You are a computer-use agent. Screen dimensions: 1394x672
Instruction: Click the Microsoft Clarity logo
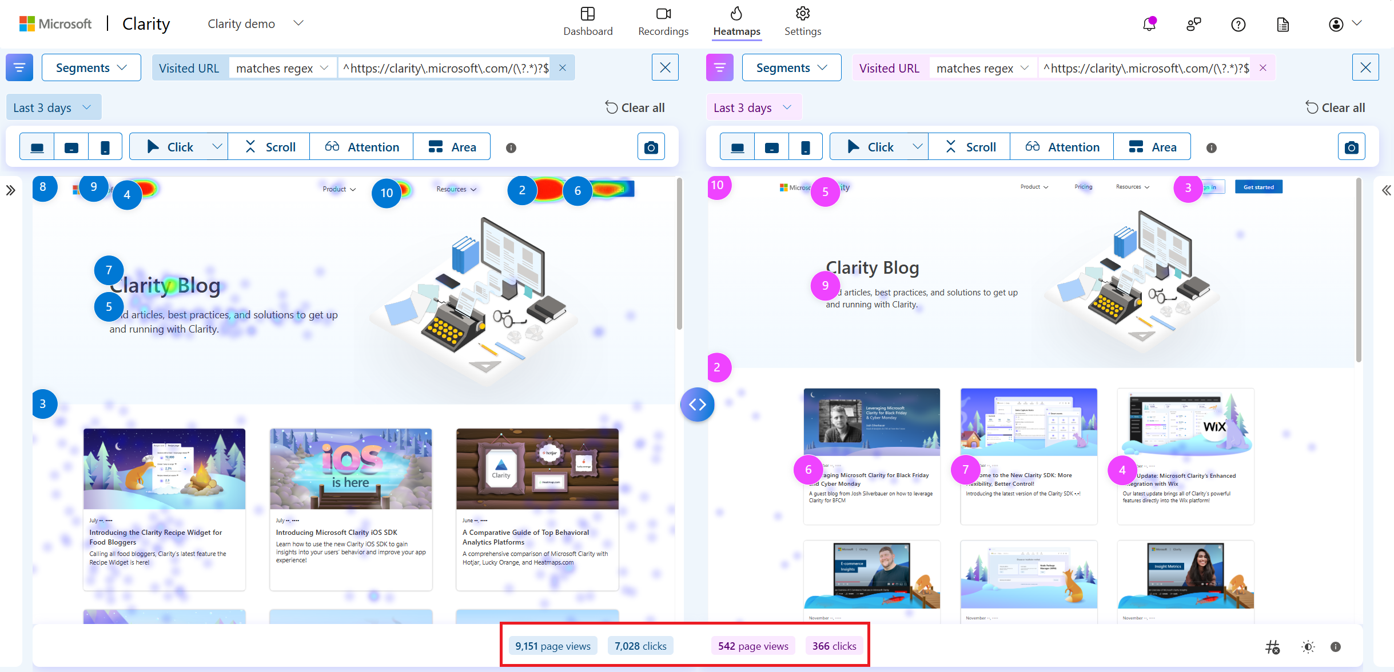[95, 23]
